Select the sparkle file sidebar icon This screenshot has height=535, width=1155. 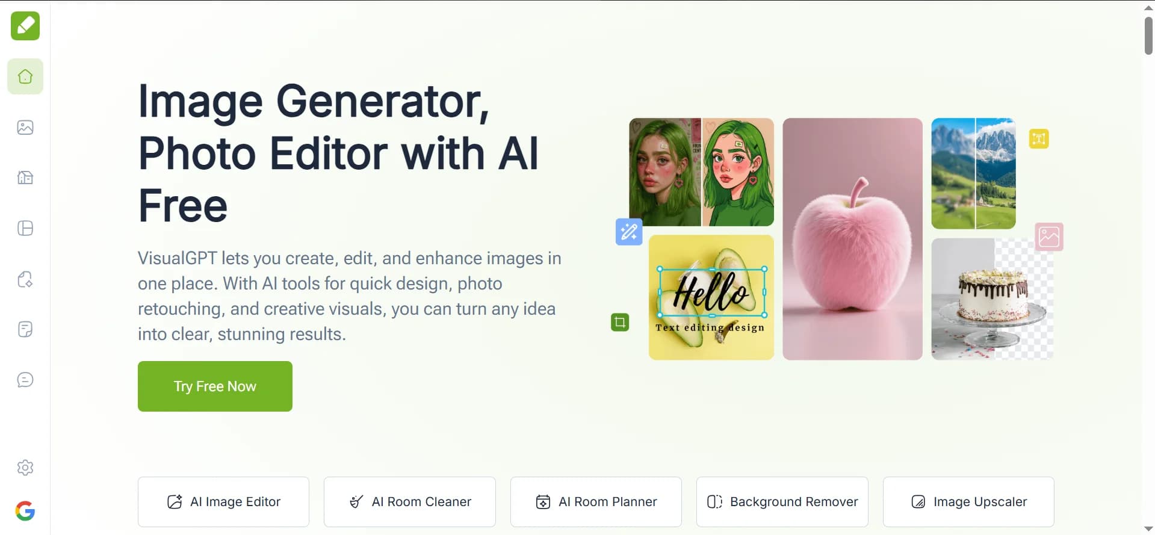(25, 279)
